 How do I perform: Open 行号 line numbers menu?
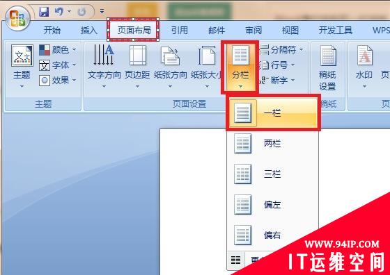click(277, 65)
